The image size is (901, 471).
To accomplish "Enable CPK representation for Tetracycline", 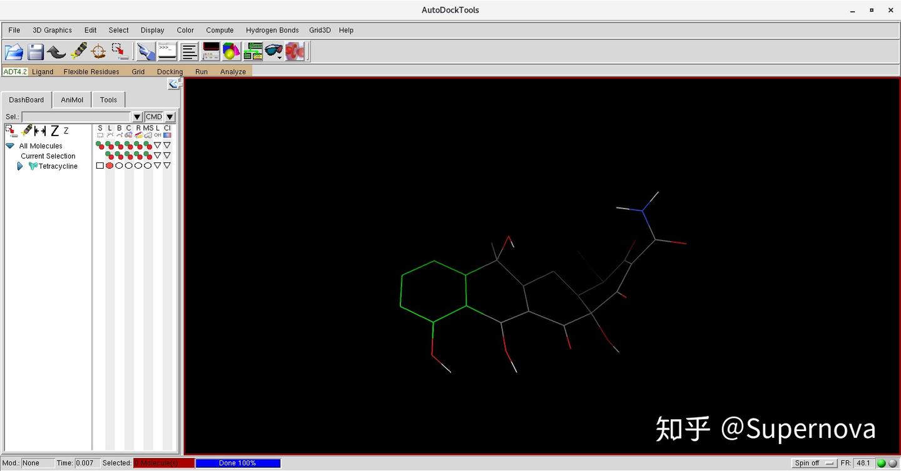I will pos(127,166).
